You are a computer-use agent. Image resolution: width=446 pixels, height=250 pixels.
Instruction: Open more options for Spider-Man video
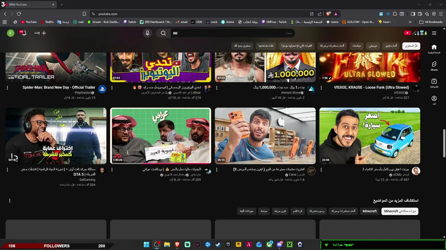pyautogui.click(x=7, y=88)
